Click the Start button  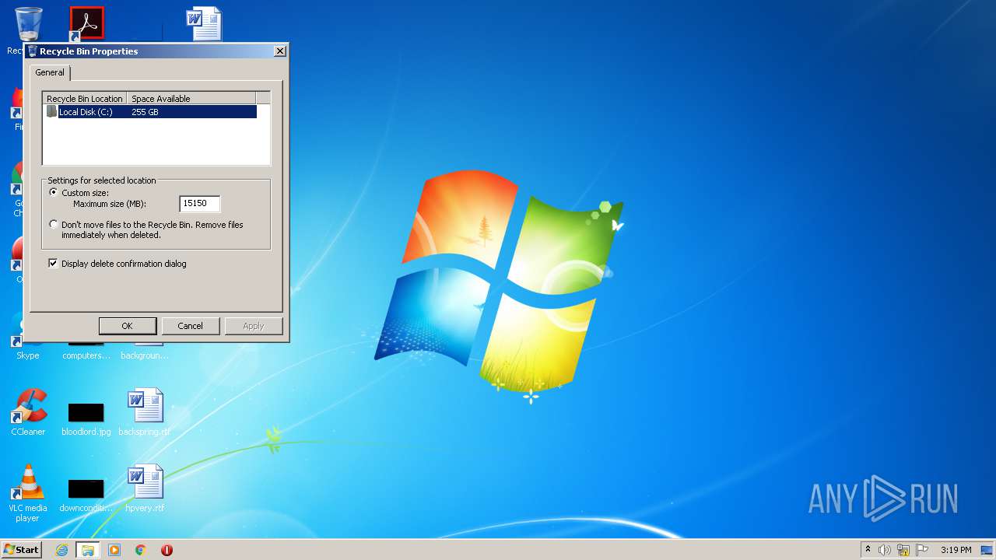[x=21, y=550]
